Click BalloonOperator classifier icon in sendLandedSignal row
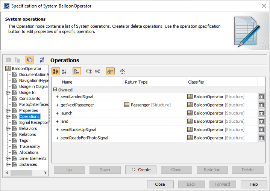Image resolution: width=270 pixels, height=191 pixels. [x=190, y=96]
